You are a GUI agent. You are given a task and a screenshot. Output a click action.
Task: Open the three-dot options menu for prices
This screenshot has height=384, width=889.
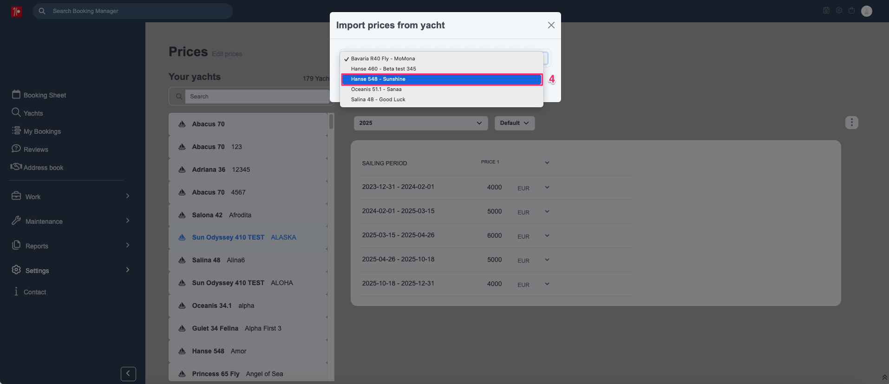coord(851,123)
